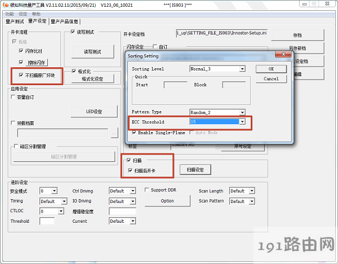Click the Option button
Viewport: 338px width, 264px height.
click(167, 201)
